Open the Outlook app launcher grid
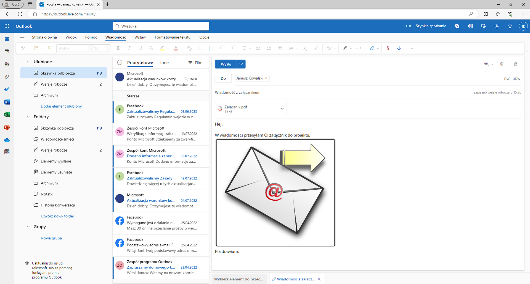530x284 pixels. (x=7, y=26)
